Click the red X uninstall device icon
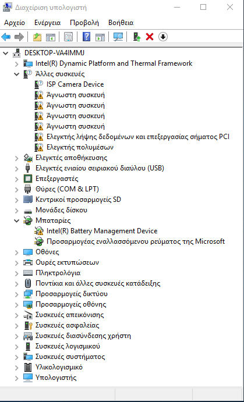This screenshot has width=244, height=402. pyautogui.click(x=150, y=37)
